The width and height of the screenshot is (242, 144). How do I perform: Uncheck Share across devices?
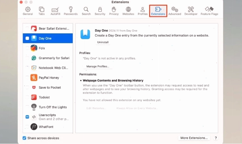[24, 138]
